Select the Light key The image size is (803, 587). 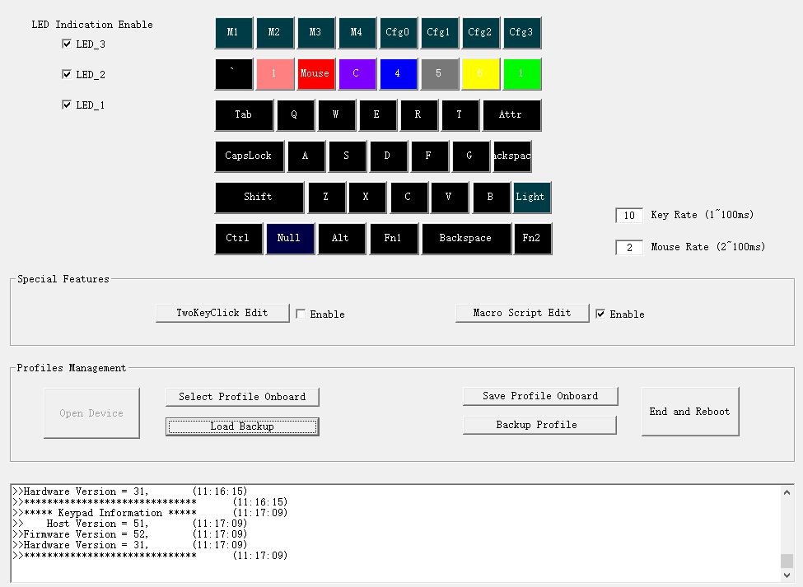[532, 198]
